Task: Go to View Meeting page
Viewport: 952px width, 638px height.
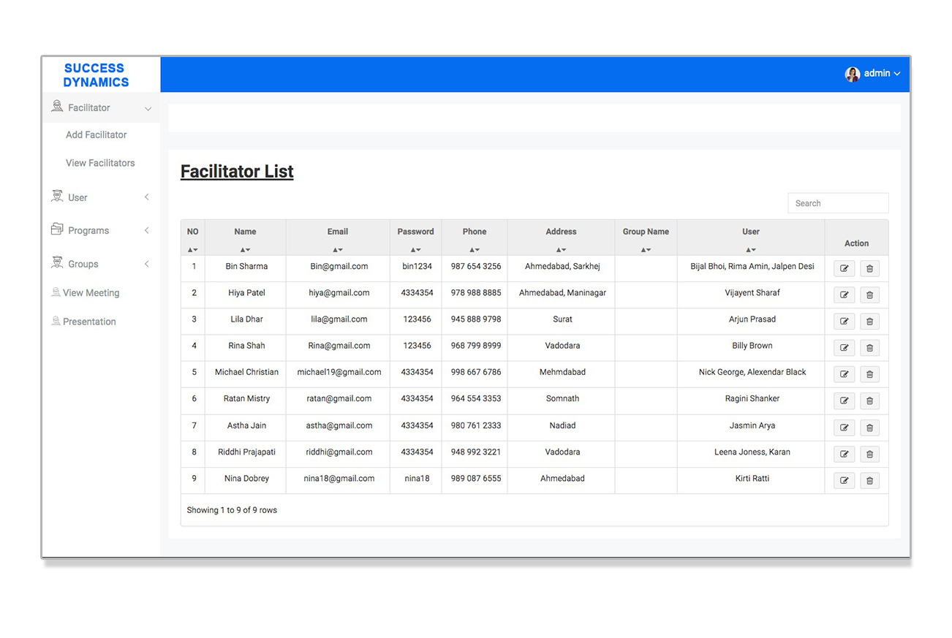Action: pyautogui.click(x=91, y=293)
